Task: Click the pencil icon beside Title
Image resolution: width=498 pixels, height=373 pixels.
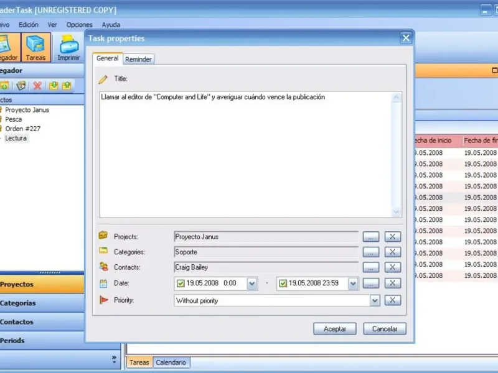Action: [x=103, y=80]
